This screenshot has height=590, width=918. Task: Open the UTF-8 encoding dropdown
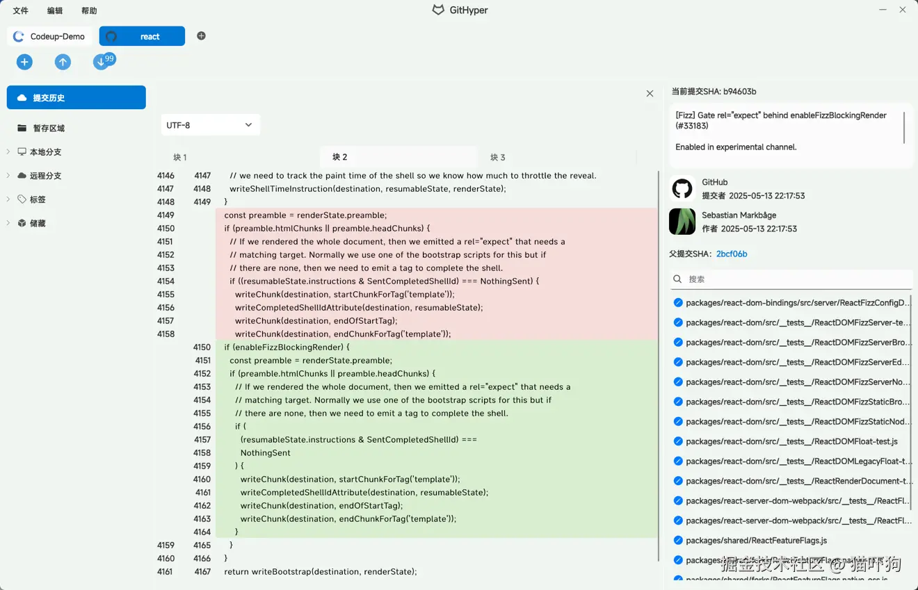pos(210,125)
